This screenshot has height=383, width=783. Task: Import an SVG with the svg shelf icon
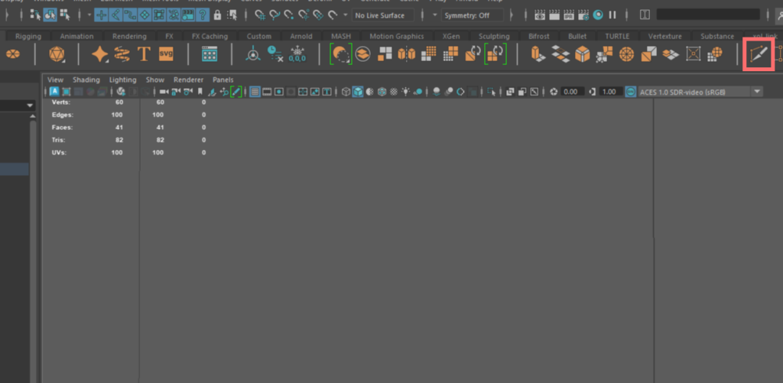point(166,54)
